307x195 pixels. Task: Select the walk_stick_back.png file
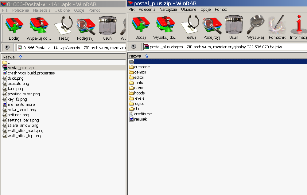click(x=23, y=131)
